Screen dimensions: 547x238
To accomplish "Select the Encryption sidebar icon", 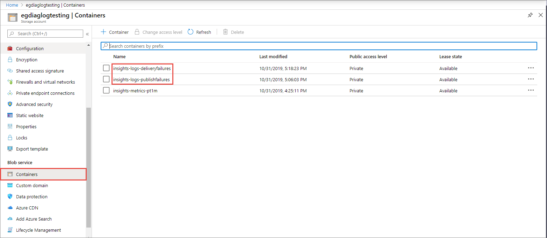I will click(x=10, y=60).
